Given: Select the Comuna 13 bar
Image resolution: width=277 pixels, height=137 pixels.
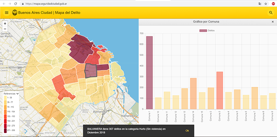Looking at the screenshot, I should 185,99.
